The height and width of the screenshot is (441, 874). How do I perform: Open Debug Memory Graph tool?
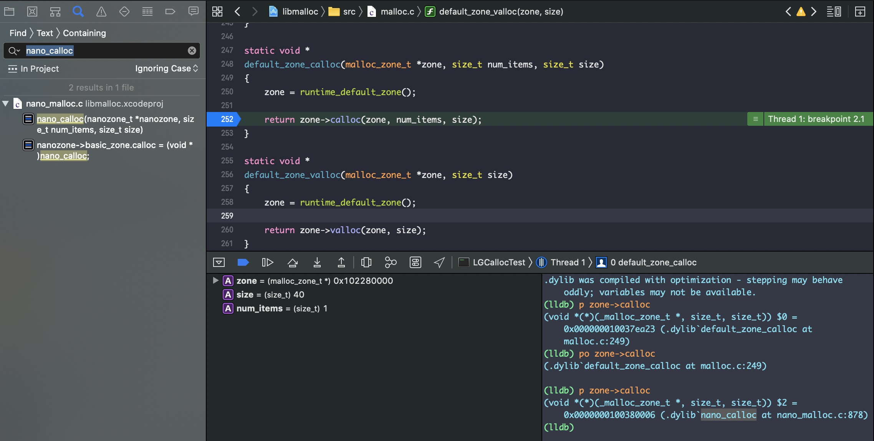(391, 262)
